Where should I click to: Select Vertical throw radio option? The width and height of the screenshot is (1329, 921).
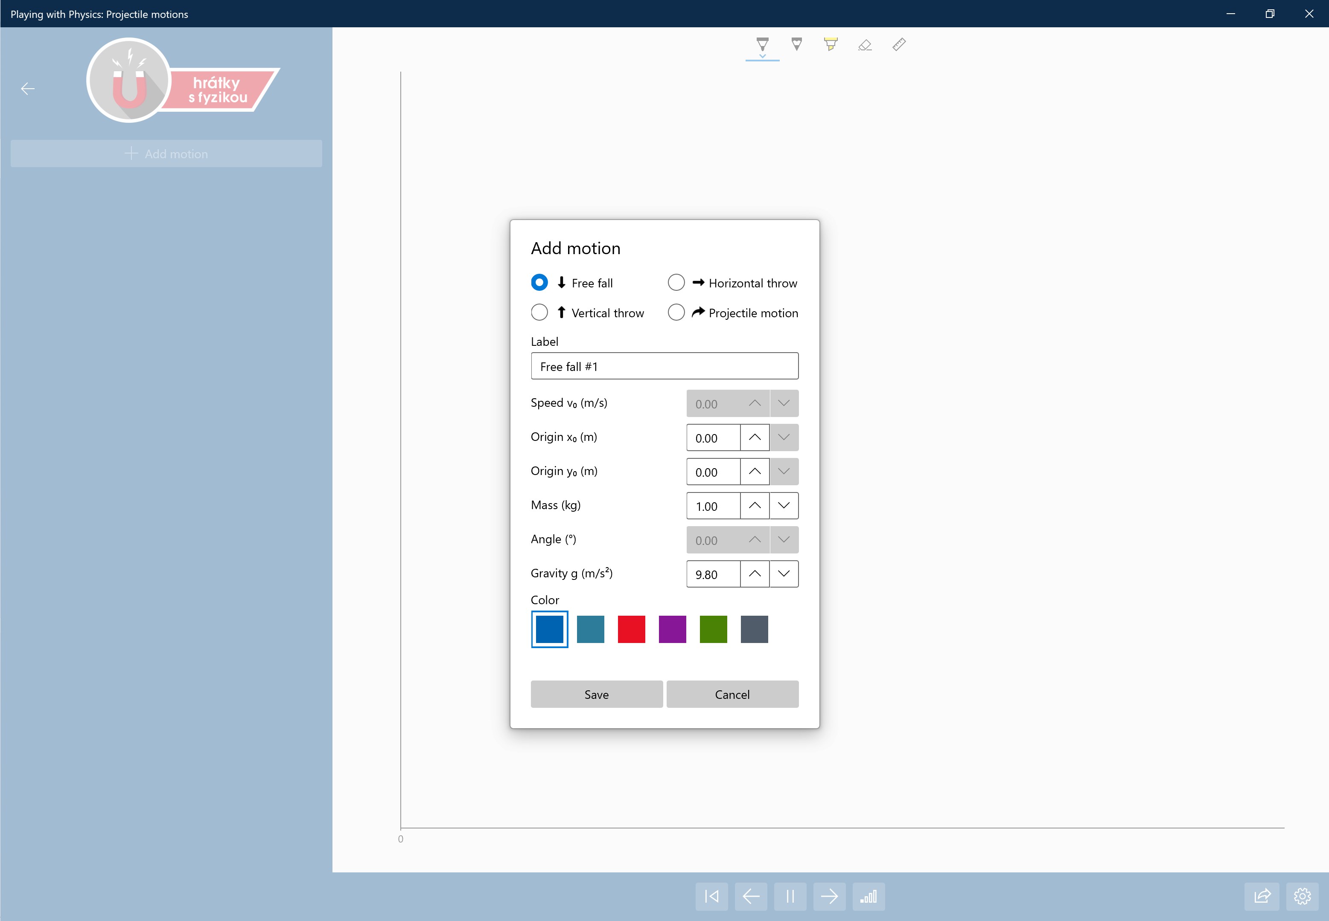(539, 313)
